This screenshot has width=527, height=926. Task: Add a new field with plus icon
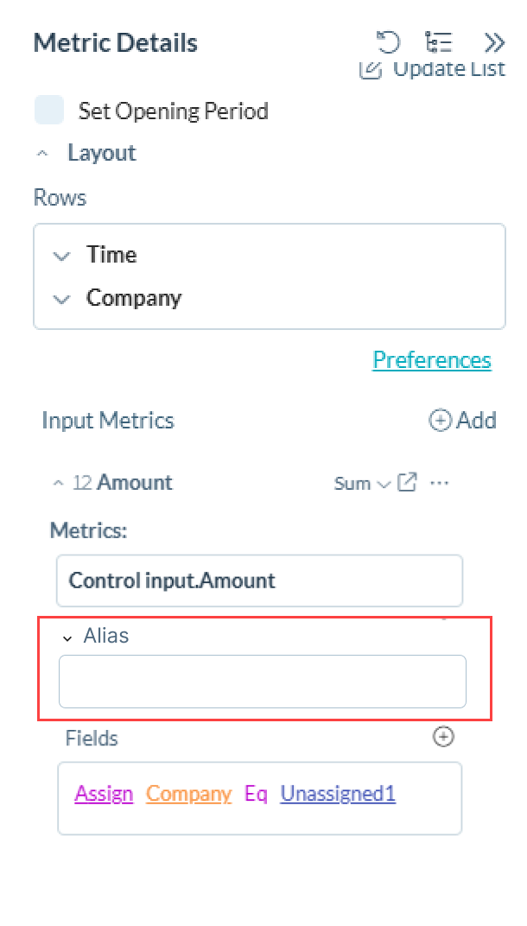pyautogui.click(x=443, y=737)
